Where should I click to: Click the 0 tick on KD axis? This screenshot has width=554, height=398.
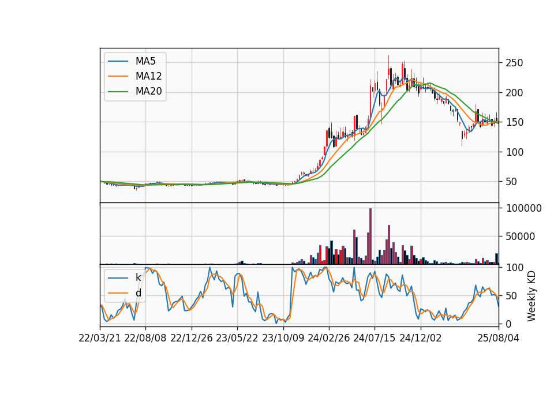[x=508, y=324]
